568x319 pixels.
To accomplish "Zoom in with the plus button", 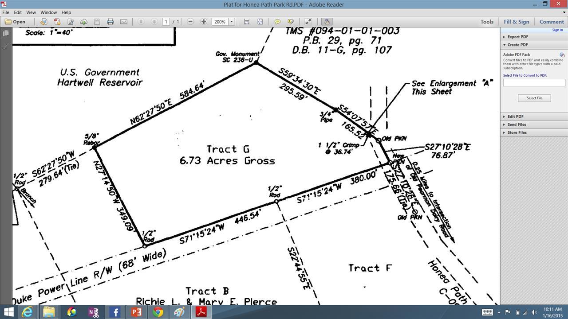I will [204, 21].
